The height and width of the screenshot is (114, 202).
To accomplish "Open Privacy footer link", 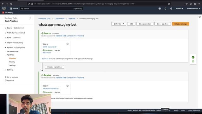I will pyautogui.click(x=176, y=111).
